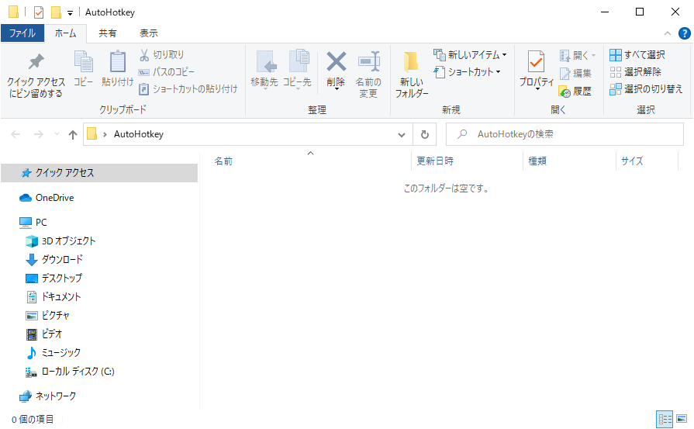The image size is (694, 429).
Task: Select パスのコピー (Copy path)
Action: [167, 71]
